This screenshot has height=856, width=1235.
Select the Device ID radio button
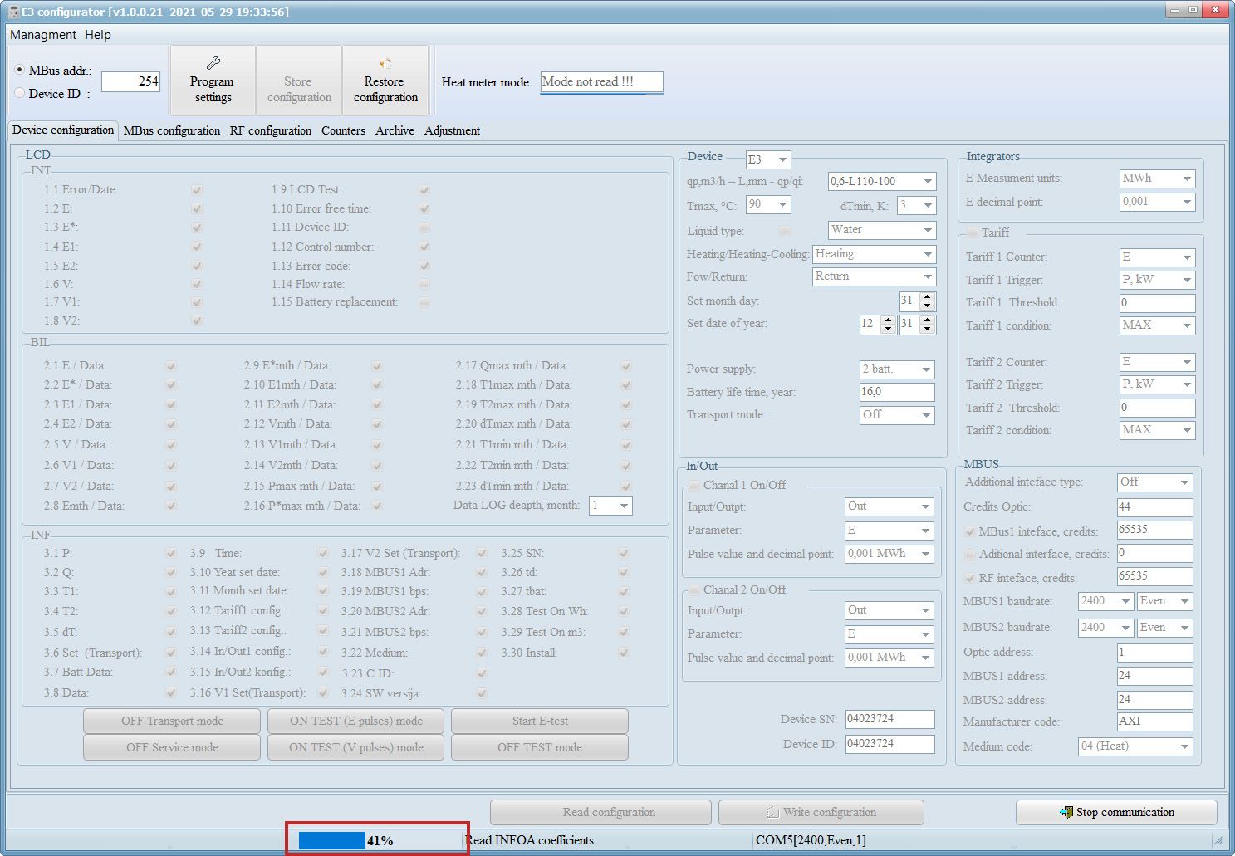pos(20,94)
